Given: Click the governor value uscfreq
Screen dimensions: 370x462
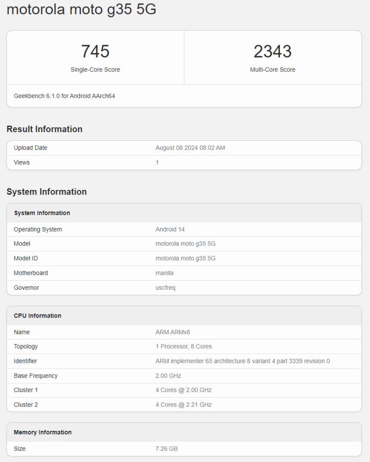Looking at the screenshot, I should tap(165, 287).
